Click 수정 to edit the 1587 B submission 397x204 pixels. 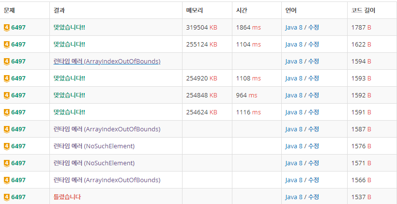point(313,129)
